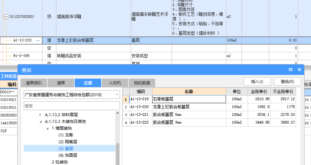Select the 石膏板基层 name cell
This screenshot has width=311, height=165.
click(x=189, y=99)
